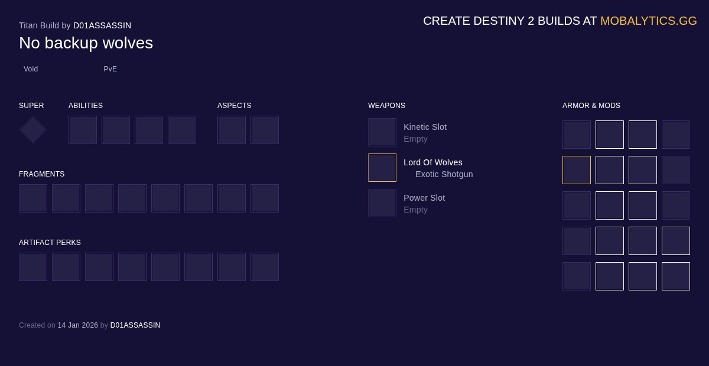Screen dimensions: 709x366
Task: Click the build title No backup wolves
Action: [x=86, y=43]
